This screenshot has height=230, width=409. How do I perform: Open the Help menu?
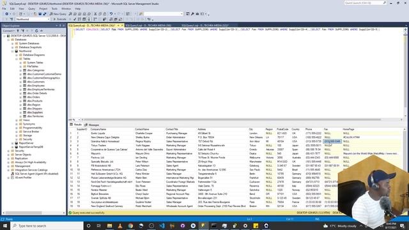click(77, 8)
